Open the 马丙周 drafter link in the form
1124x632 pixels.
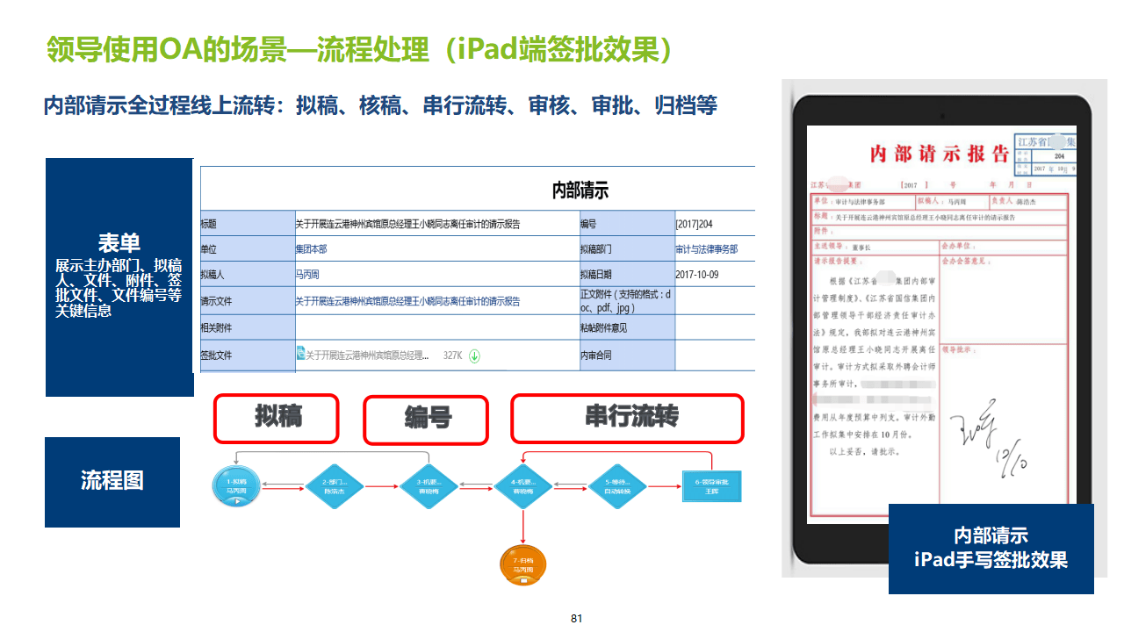pyautogui.click(x=309, y=276)
